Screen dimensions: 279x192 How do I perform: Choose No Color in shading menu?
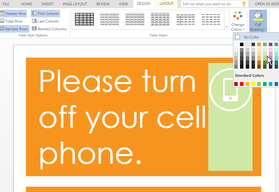click(x=256, y=37)
